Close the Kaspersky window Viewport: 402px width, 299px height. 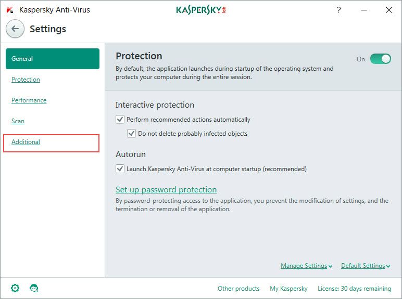point(388,10)
